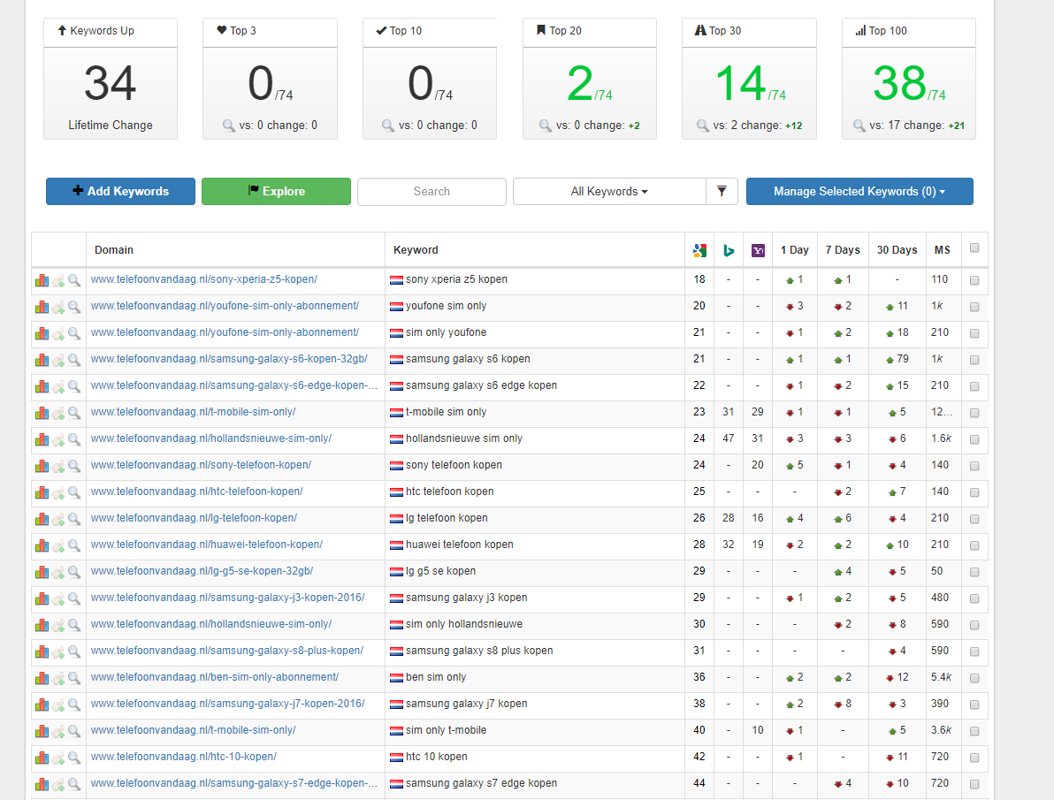Expand the Manage Selected Keywords menu

859,192
